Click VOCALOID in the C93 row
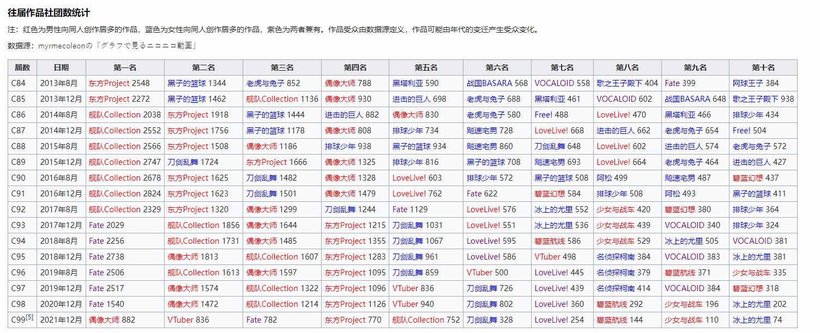This screenshot has height=333, width=820. 684,225
